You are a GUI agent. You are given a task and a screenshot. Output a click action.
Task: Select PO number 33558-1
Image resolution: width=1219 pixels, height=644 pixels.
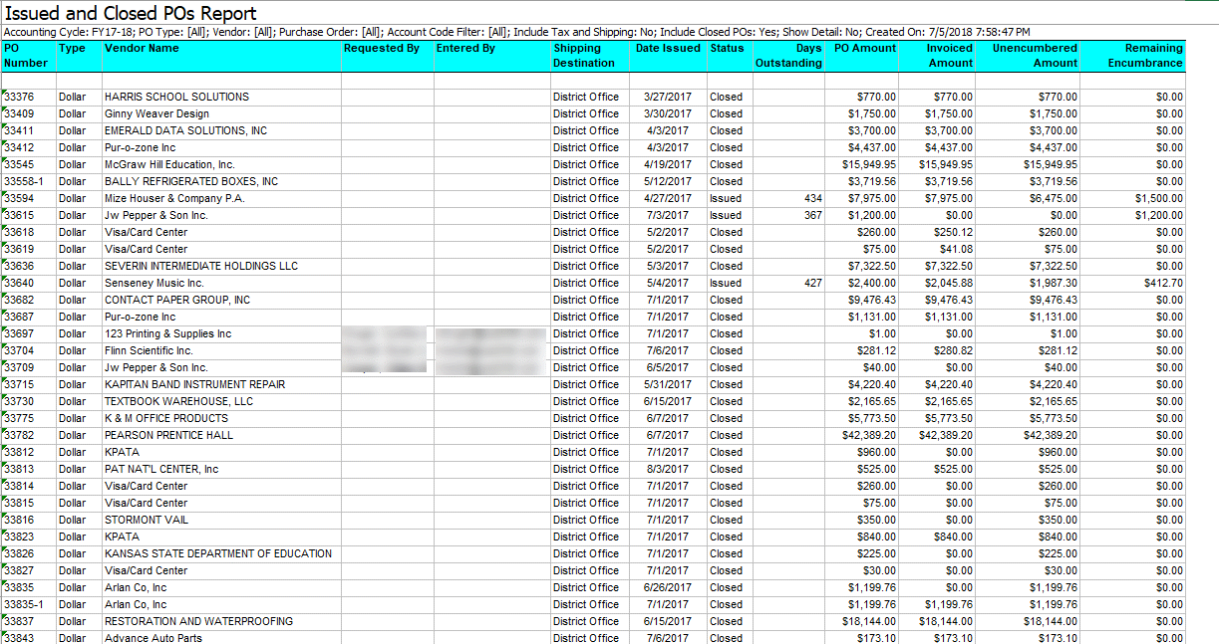click(25, 182)
